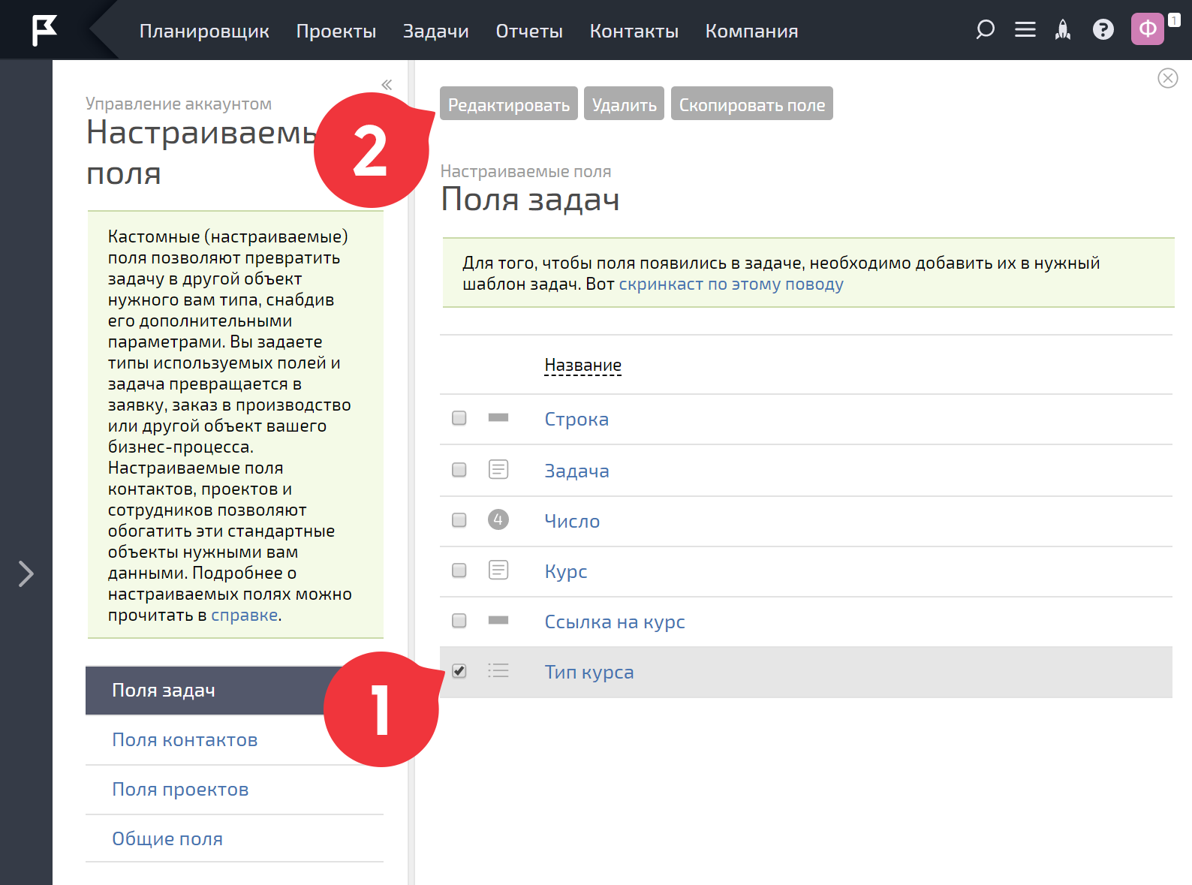Check the Курс field checkbox

(459, 570)
